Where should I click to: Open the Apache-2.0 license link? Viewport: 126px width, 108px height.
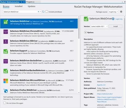click(101, 85)
